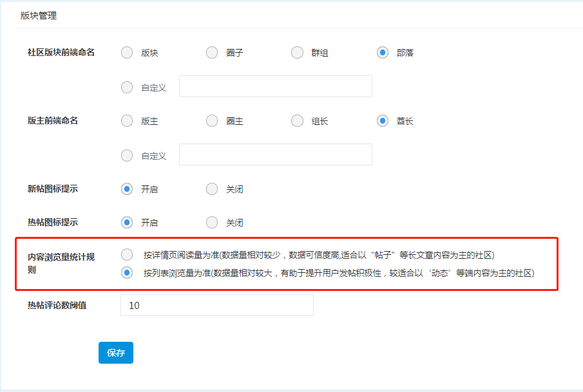Choose 圈主 as moderator name
This screenshot has width=583, height=392.
click(x=212, y=121)
